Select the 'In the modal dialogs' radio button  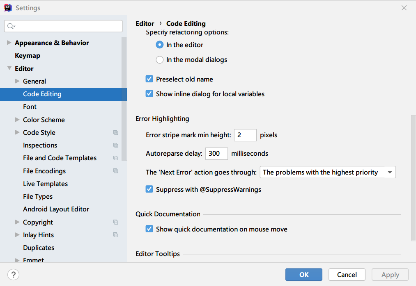click(160, 60)
